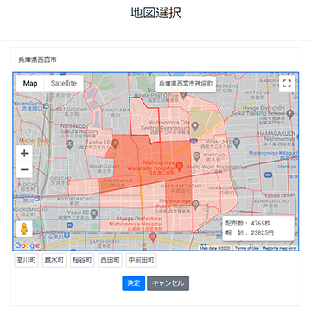Screen dimensions: 311x311
Task: Toggle the 越水町 area tag
Action: click(x=54, y=260)
